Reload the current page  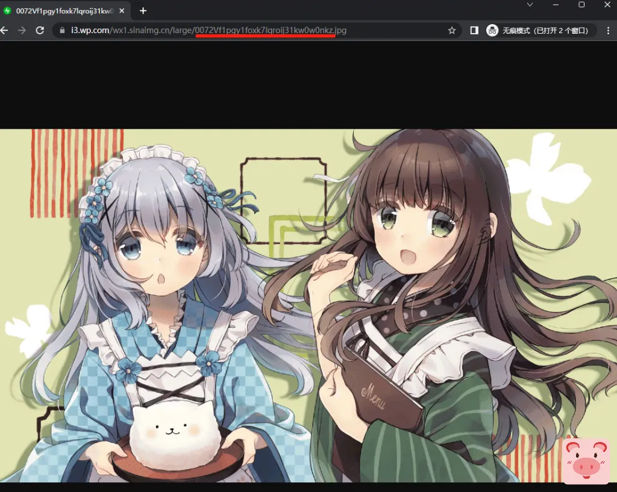[40, 30]
